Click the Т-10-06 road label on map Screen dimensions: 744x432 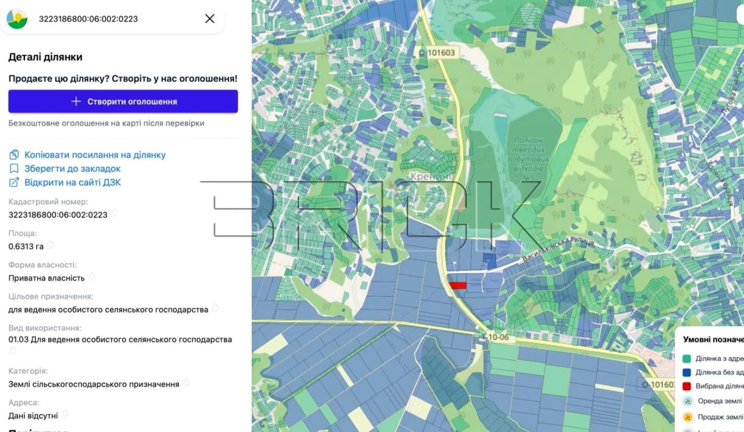pyautogui.click(x=495, y=337)
